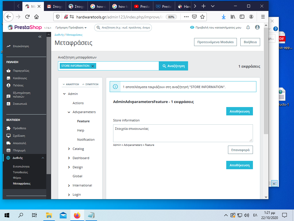Open the PrestaShop employee profile avatar
Screen dimensions: 294x221
(x=257, y=27)
